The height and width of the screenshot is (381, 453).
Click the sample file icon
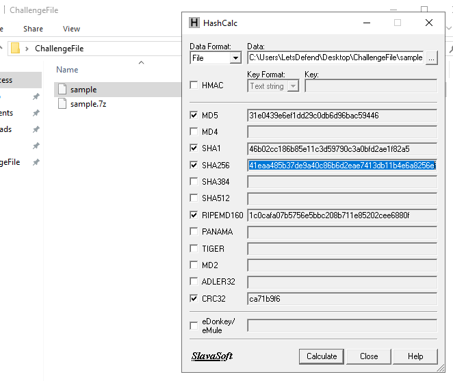pos(62,90)
